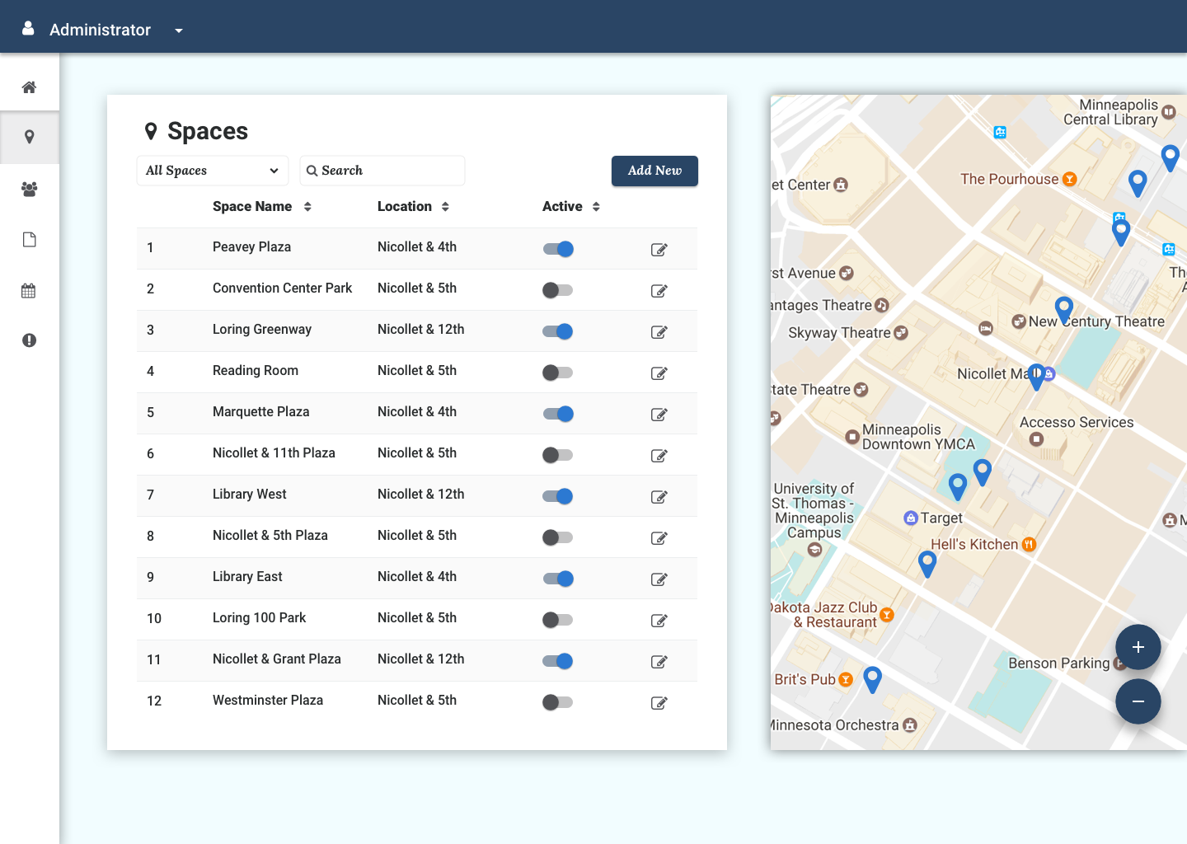Viewport: 1187px width, 844px height.
Task: Edit the Reading Room row
Action: (659, 373)
